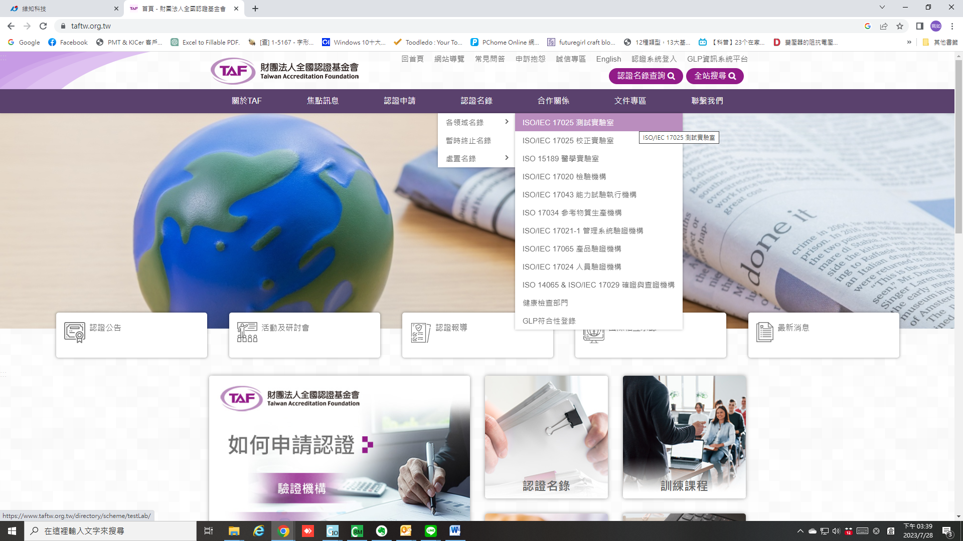Show more bookmarks with the chevron
Screen dimensions: 963x541
(909, 42)
